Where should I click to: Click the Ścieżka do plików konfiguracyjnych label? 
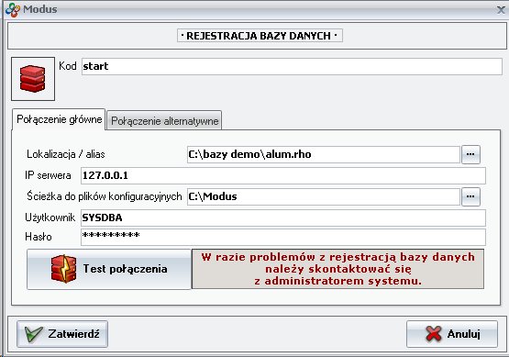[105, 196]
